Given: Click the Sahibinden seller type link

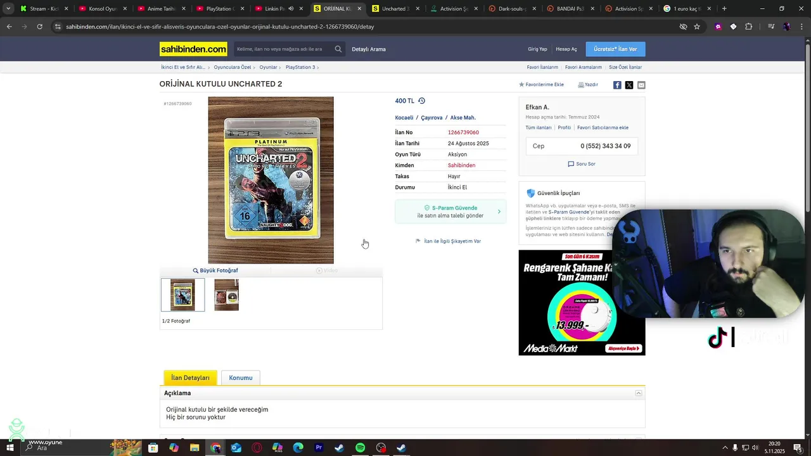Looking at the screenshot, I should coord(461,165).
